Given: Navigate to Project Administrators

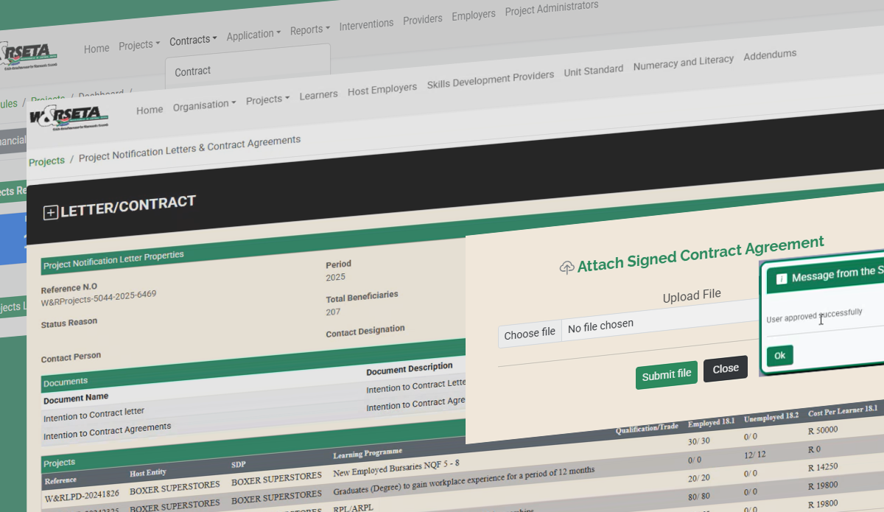Looking at the screenshot, I should coord(551,9).
